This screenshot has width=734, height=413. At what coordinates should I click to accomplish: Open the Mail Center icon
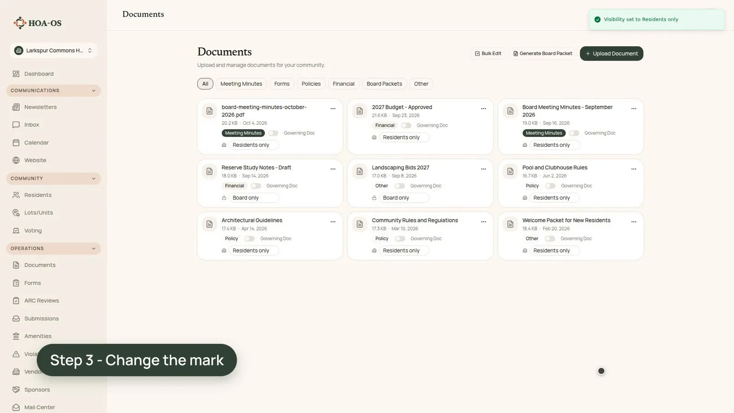click(16, 407)
